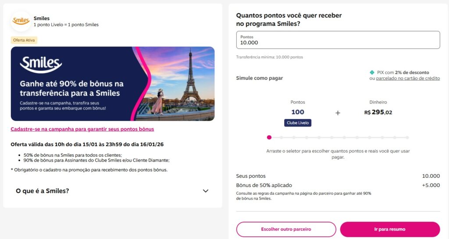Click the Eiffel Tower in the banner
This screenshot has width=449, height=239.
pyautogui.click(x=191, y=78)
